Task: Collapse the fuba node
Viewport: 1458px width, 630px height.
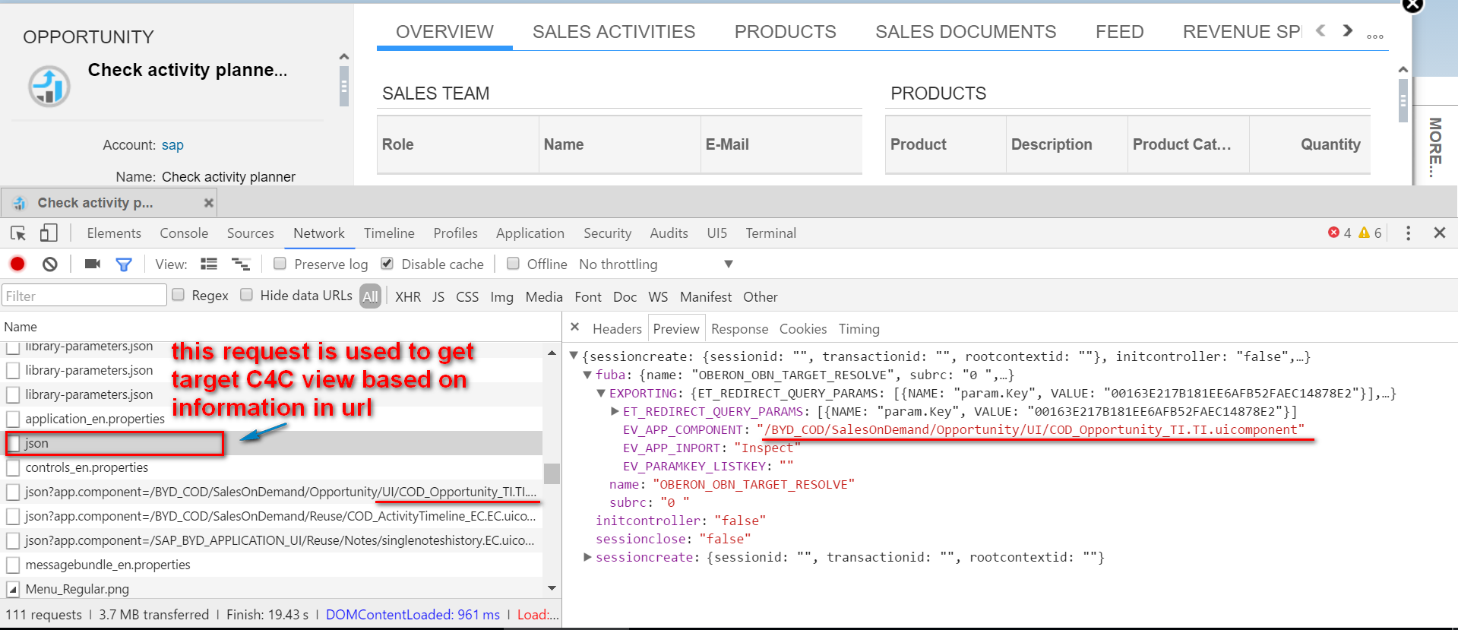Action: coord(587,375)
